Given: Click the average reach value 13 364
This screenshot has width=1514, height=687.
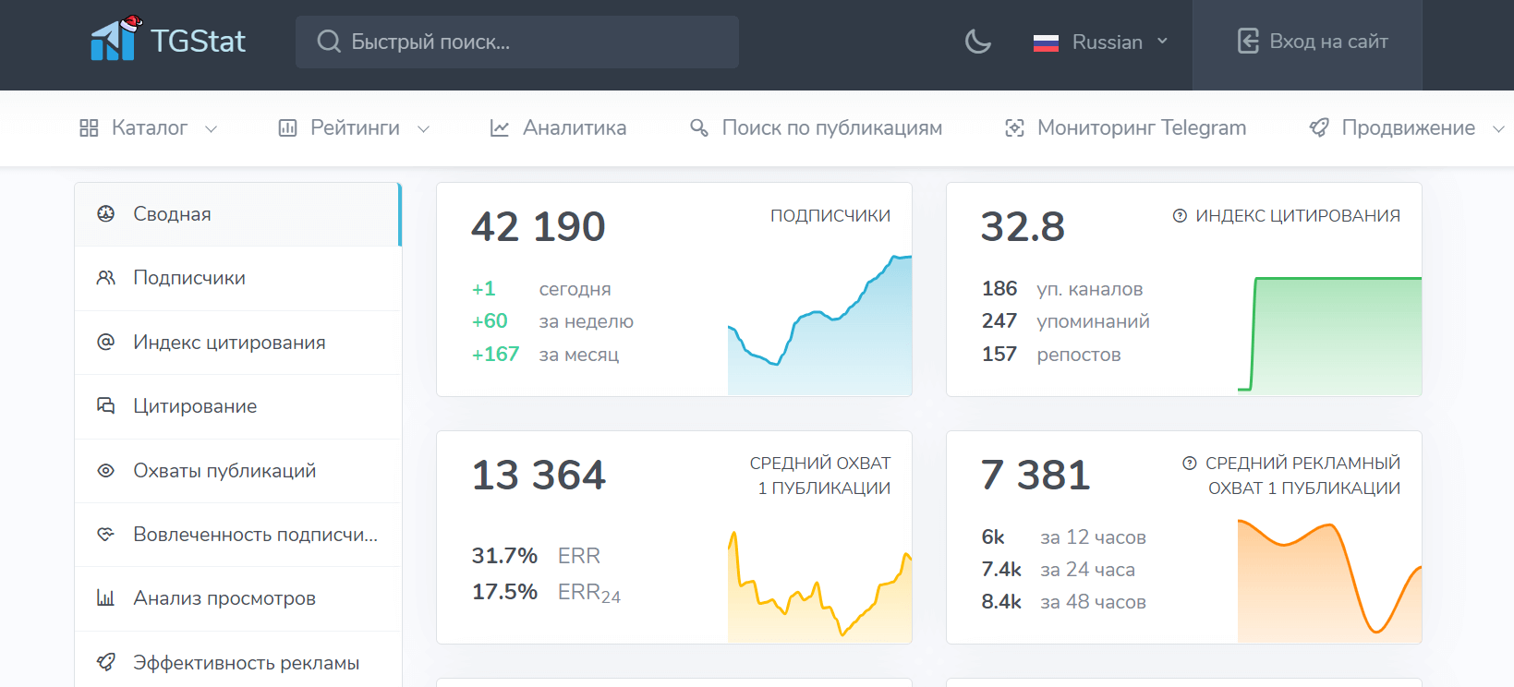Looking at the screenshot, I should [x=539, y=476].
